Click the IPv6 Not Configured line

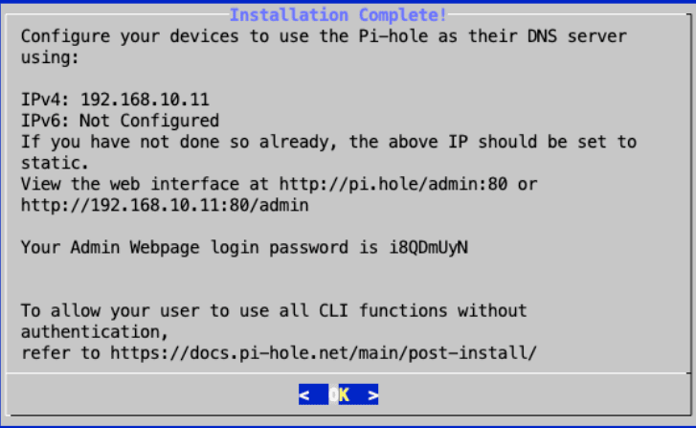pos(120,121)
